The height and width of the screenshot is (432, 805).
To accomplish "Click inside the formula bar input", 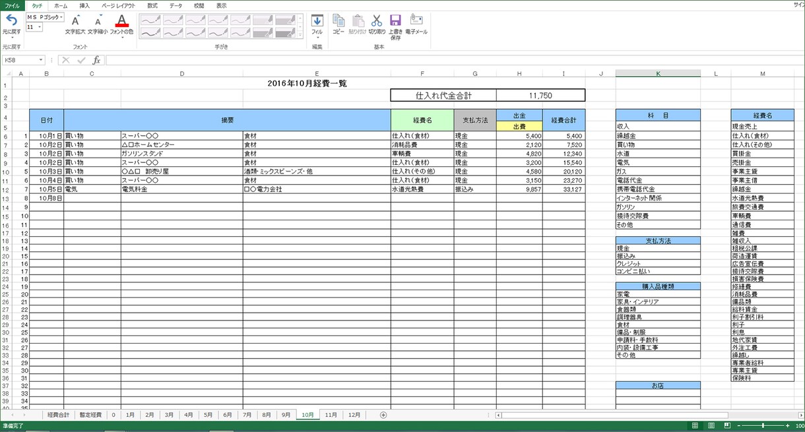I will 454,60.
